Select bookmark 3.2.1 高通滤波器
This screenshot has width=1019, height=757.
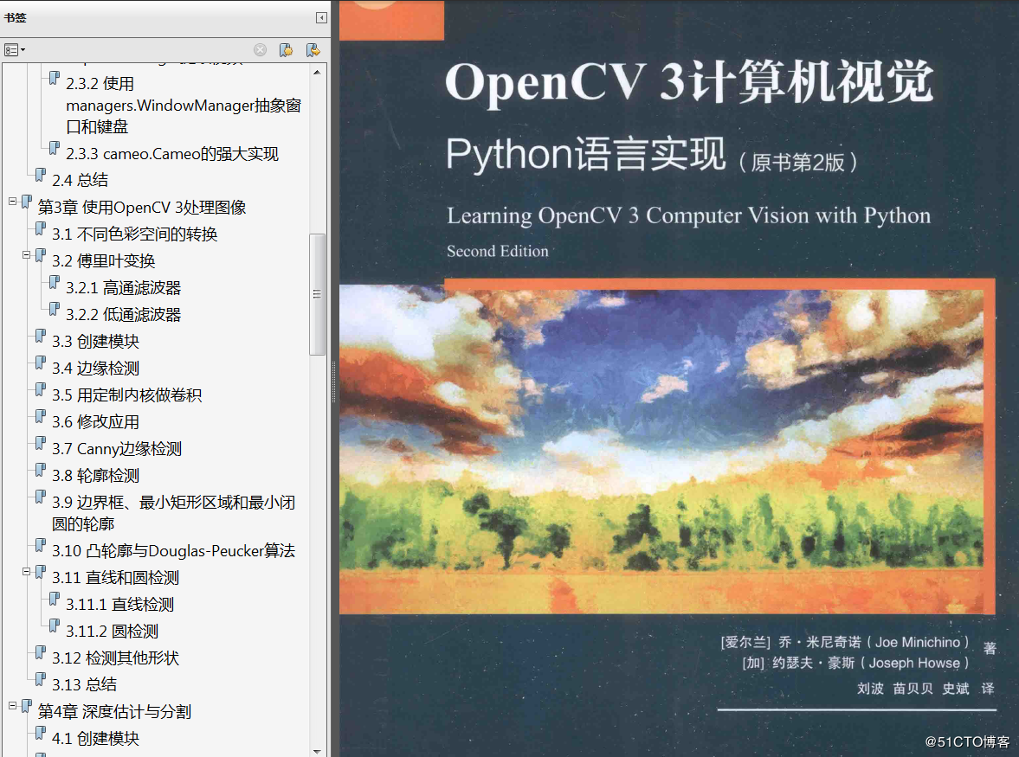(124, 287)
